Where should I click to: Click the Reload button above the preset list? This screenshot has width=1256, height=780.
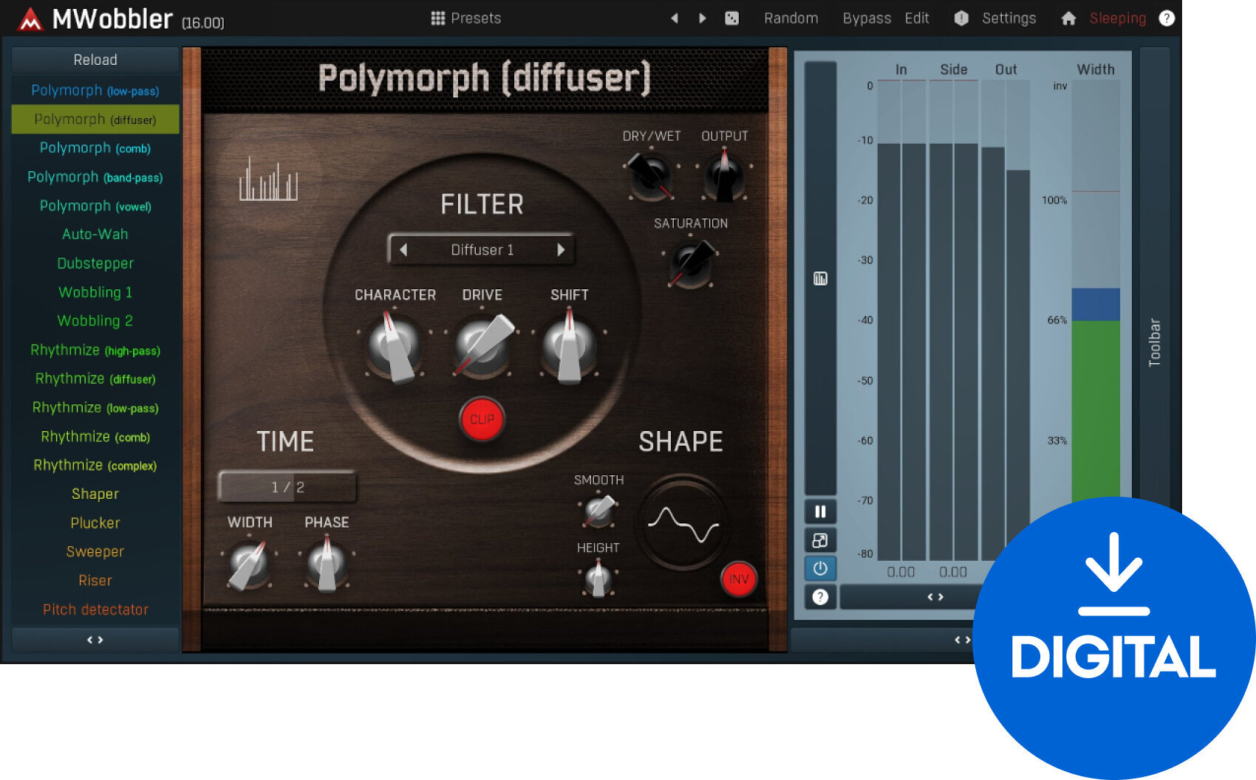point(95,59)
